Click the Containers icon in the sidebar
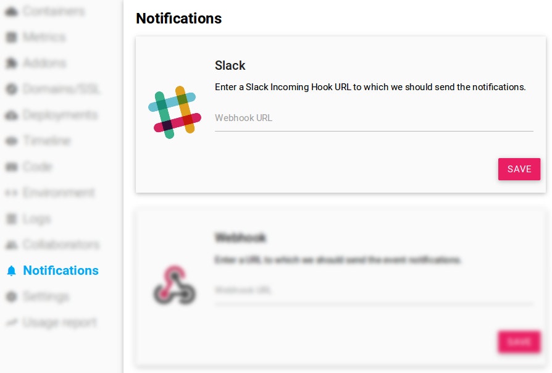 pos(12,11)
